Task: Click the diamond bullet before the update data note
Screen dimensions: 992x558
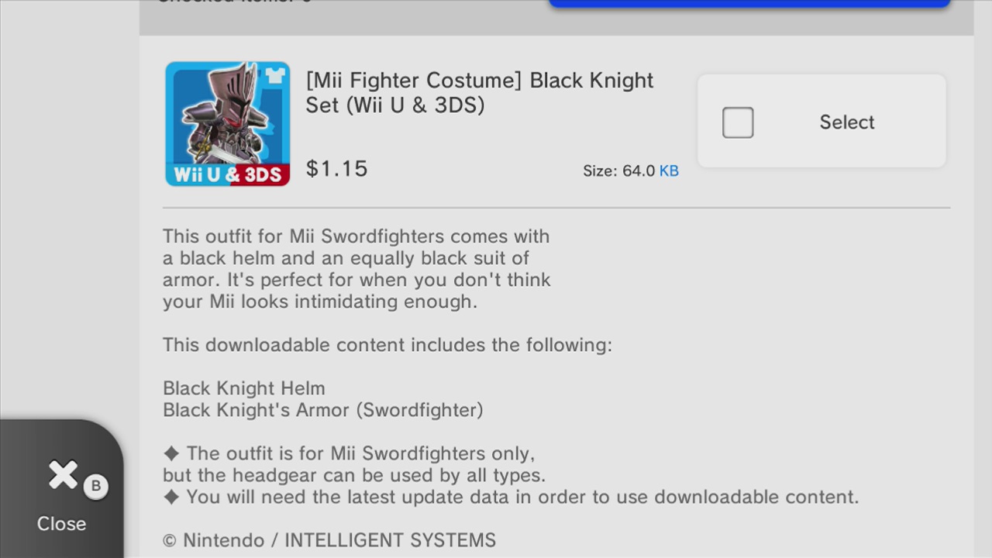Action: click(172, 497)
